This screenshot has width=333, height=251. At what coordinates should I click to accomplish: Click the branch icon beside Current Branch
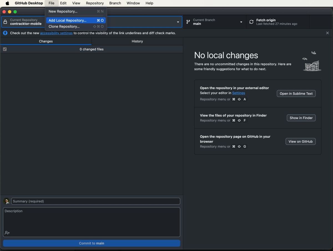(188, 22)
